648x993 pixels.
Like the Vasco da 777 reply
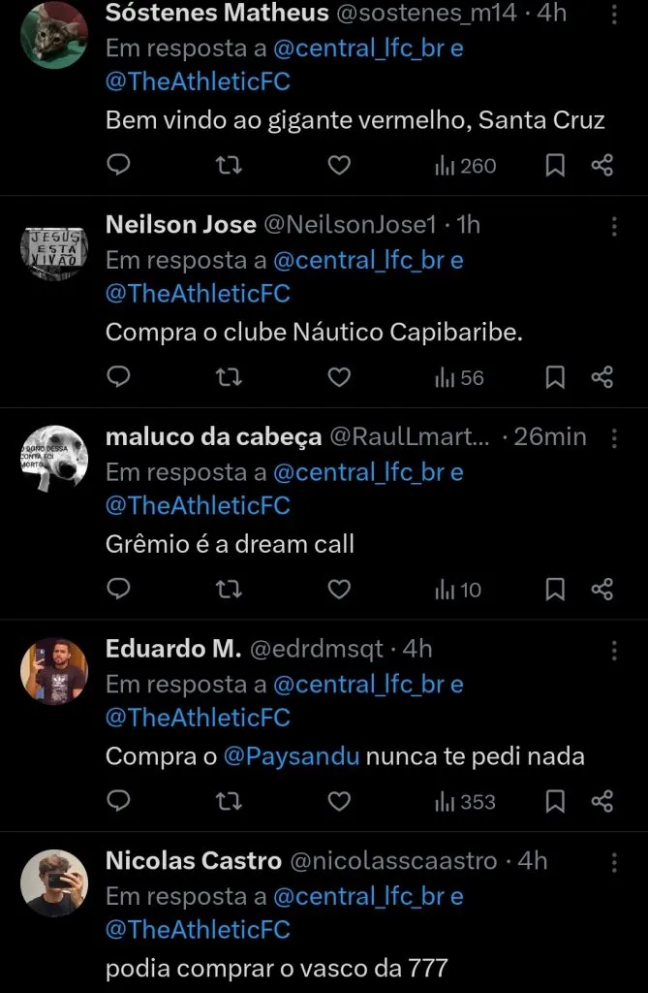(338, 987)
